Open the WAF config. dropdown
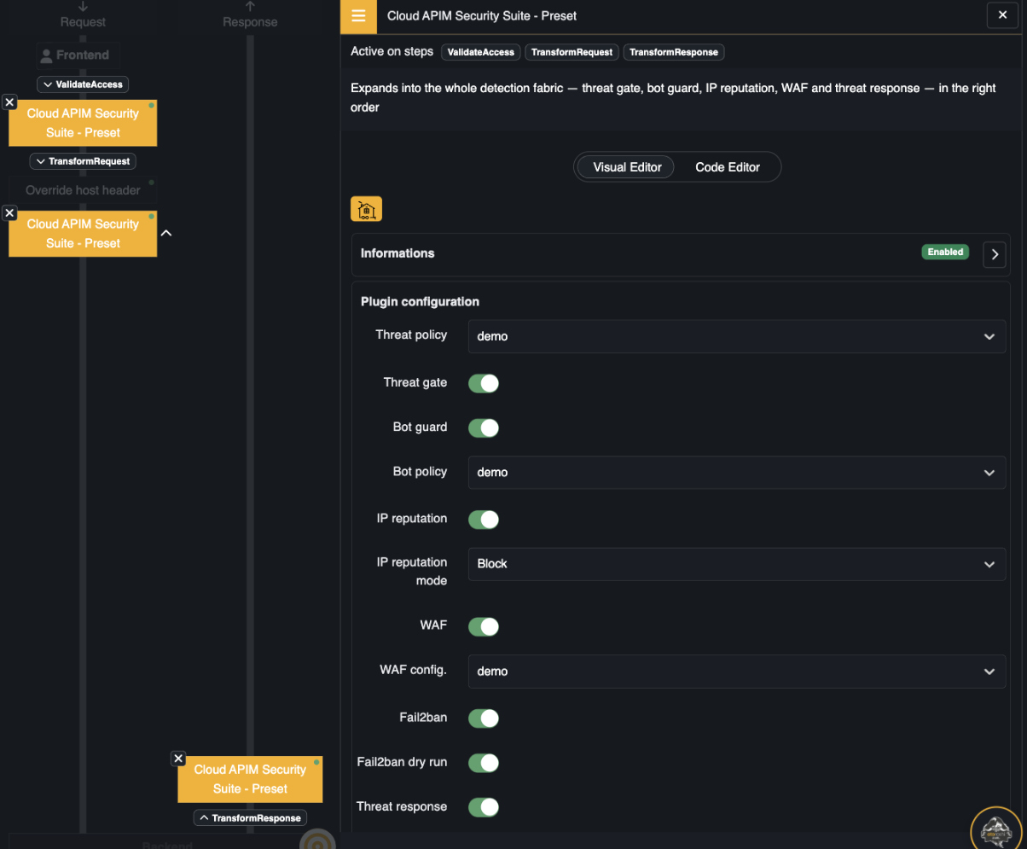 click(x=737, y=672)
